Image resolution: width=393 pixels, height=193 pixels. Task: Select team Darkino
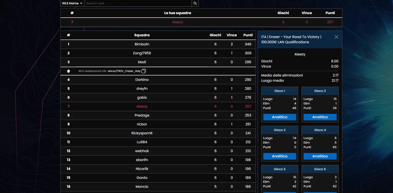tap(142, 80)
